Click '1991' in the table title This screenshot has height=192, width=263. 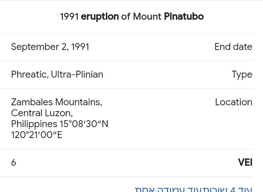[x=69, y=17]
